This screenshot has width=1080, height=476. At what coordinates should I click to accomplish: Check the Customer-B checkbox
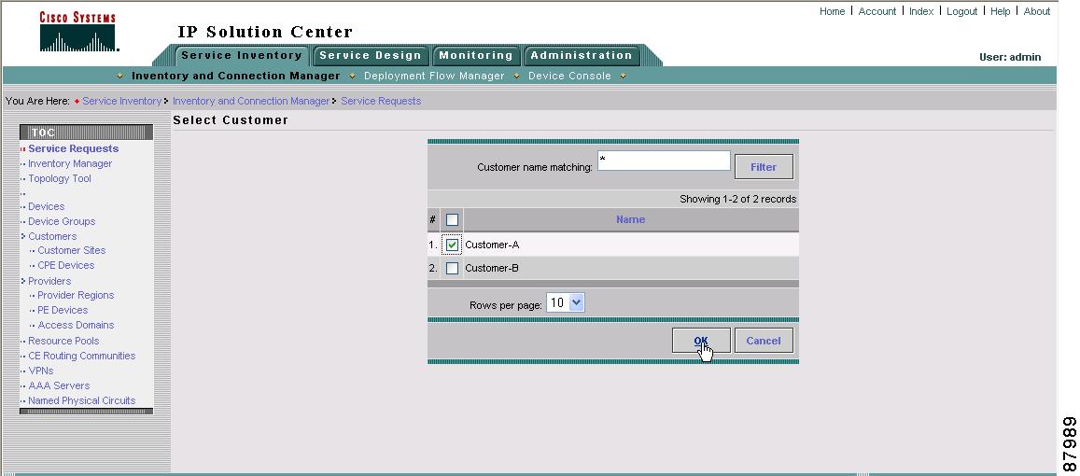point(452,268)
